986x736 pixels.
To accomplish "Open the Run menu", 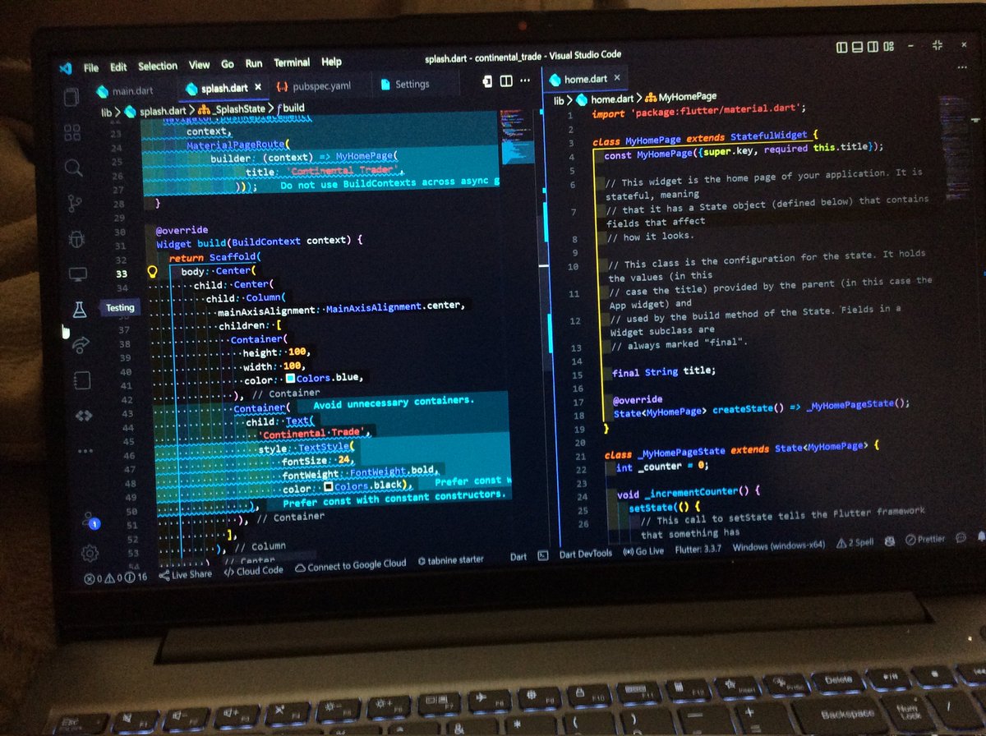I will 254,63.
